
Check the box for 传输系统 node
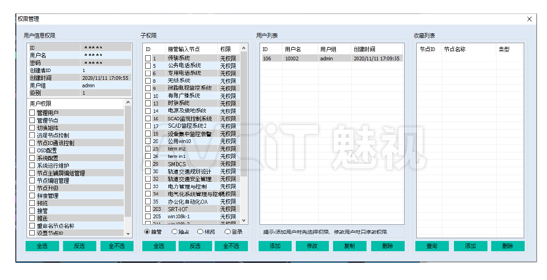coord(148,59)
